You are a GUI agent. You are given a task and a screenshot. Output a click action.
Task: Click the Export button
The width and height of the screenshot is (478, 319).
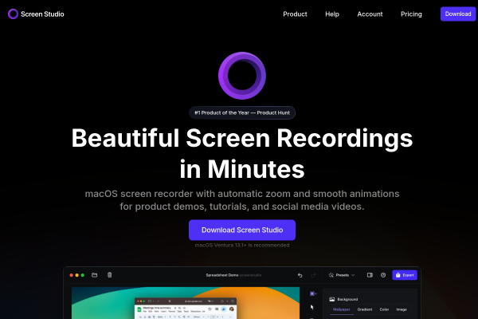(x=405, y=275)
